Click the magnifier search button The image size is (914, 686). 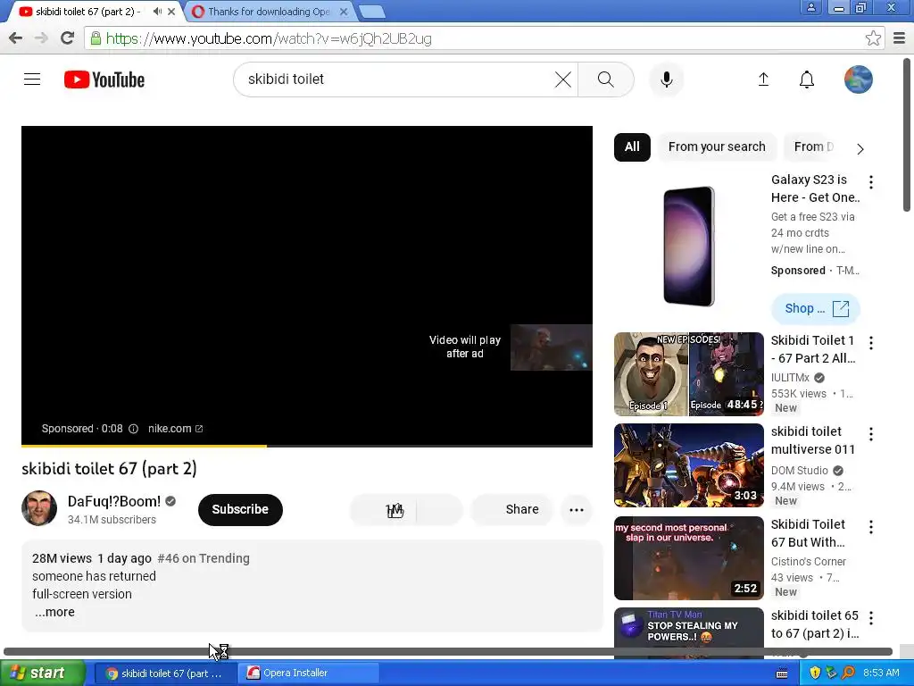click(x=606, y=79)
